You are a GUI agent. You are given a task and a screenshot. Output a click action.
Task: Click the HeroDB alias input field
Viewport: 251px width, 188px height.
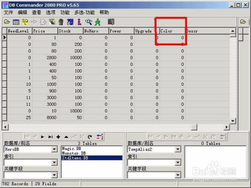(28, 149)
